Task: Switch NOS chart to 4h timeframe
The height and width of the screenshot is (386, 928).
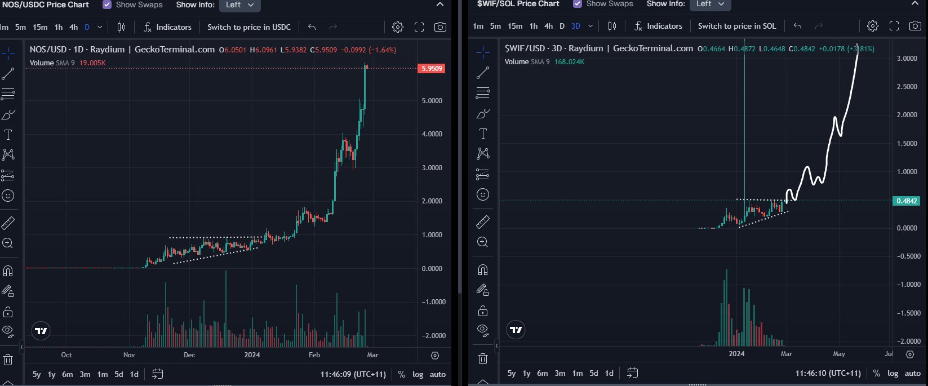Action: [73, 27]
